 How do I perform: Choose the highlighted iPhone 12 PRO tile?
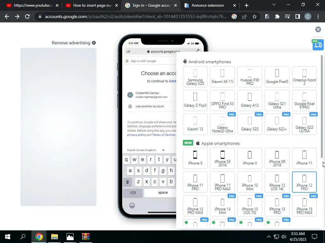(304, 182)
